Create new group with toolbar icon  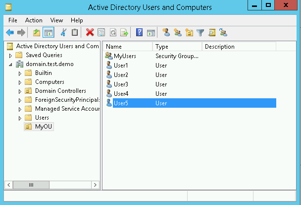[178, 32]
